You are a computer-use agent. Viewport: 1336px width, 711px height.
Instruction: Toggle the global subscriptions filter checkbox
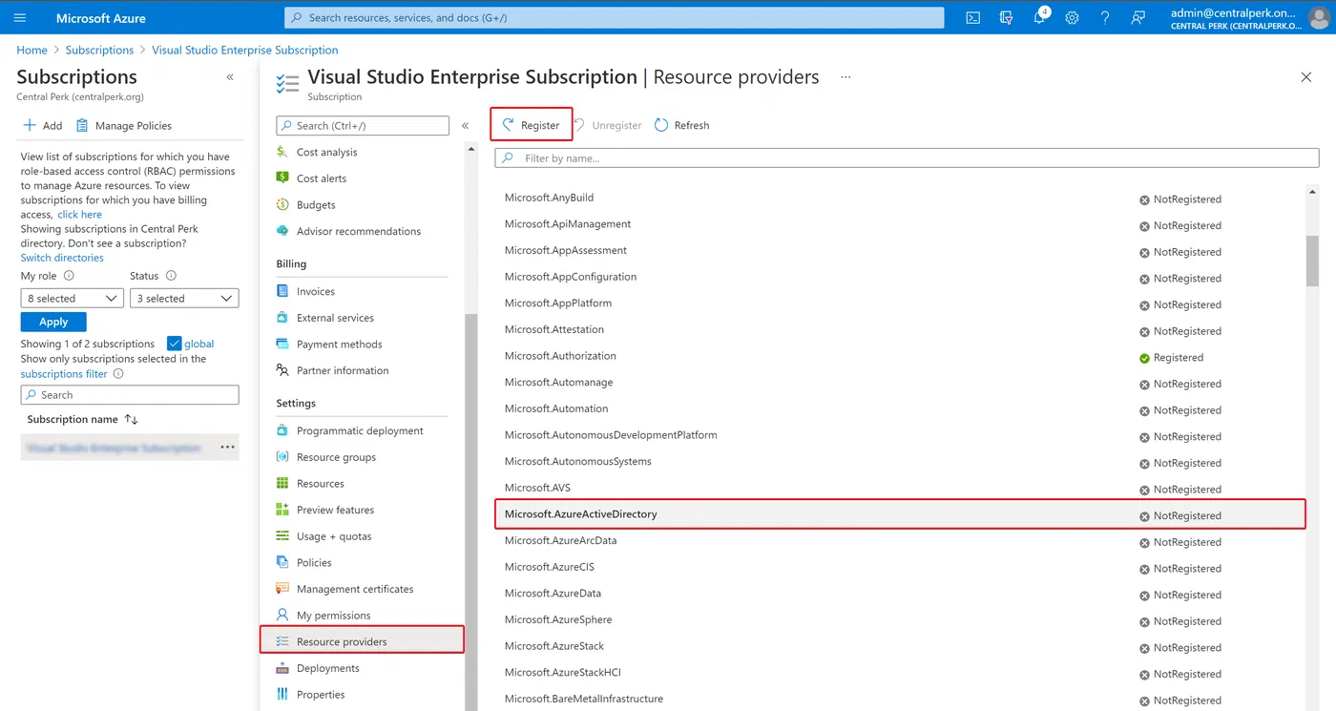click(x=174, y=344)
